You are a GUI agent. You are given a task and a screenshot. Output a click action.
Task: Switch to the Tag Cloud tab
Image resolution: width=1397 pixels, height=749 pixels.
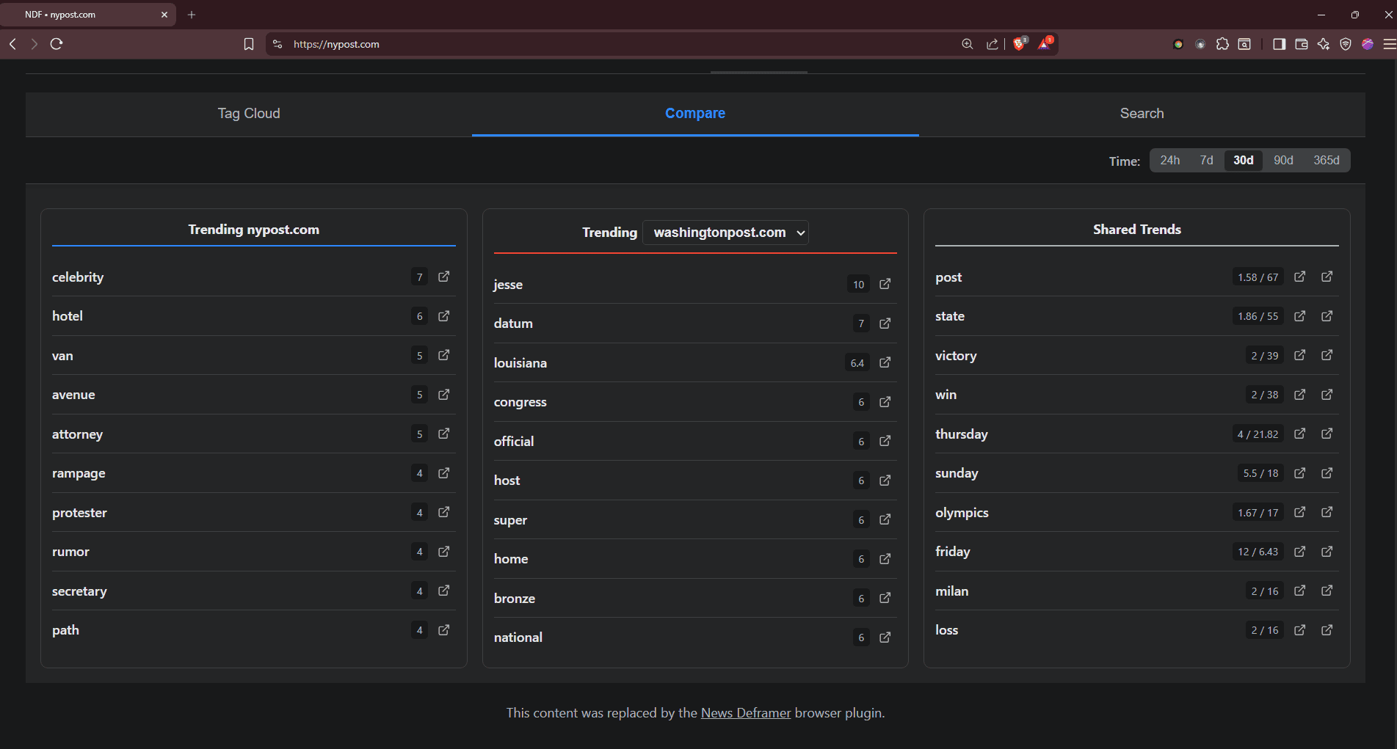tap(249, 114)
